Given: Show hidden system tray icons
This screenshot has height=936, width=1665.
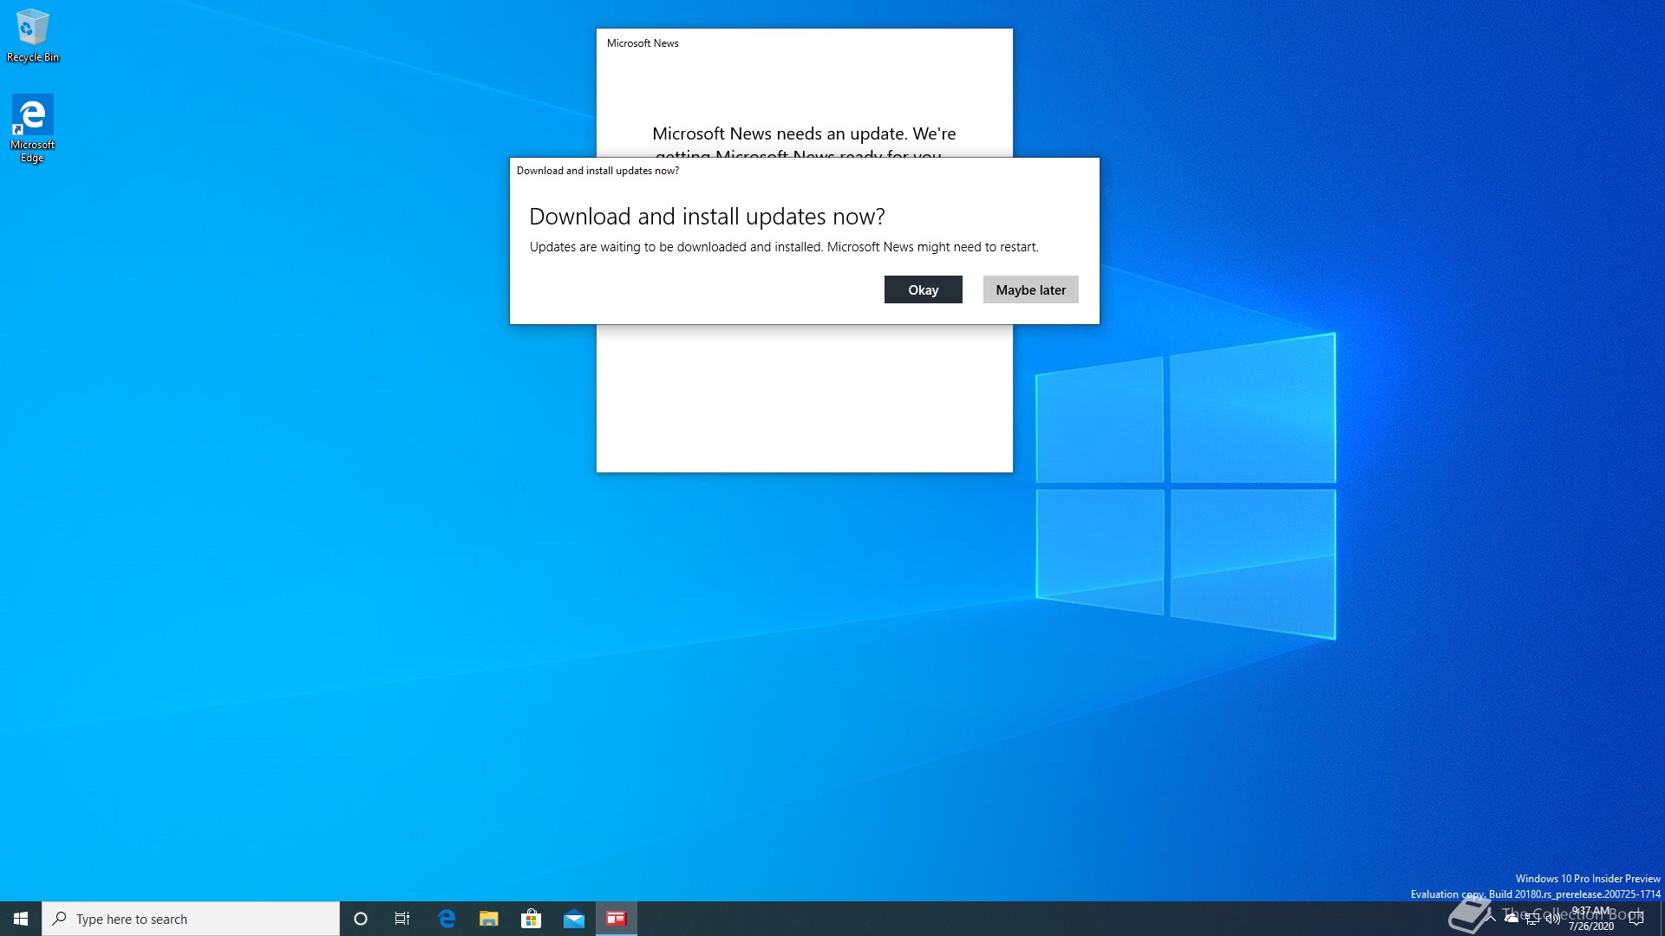Looking at the screenshot, I should [x=1491, y=919].
